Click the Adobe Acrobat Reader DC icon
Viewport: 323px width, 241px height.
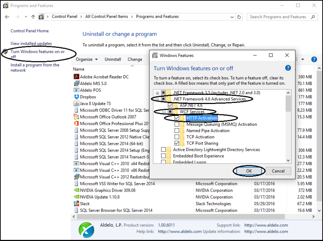(x=77, y=77)
